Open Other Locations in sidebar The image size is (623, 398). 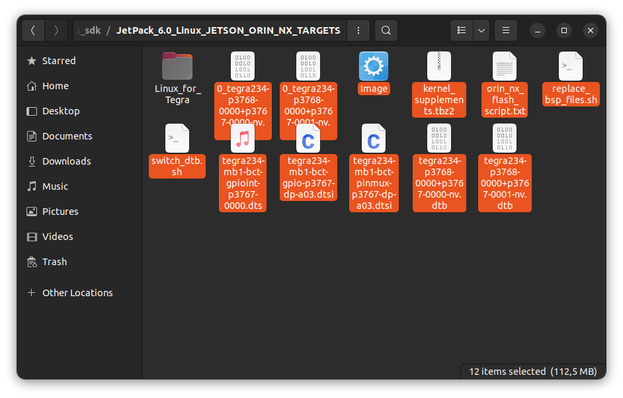(x=79, y=293)
